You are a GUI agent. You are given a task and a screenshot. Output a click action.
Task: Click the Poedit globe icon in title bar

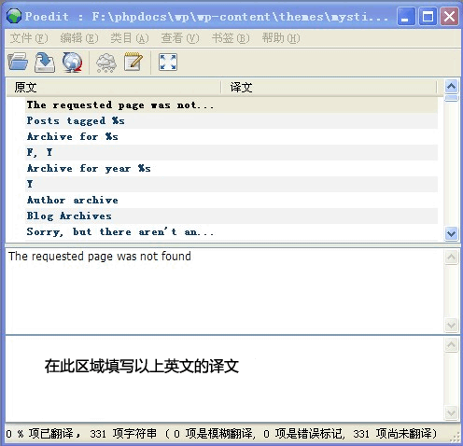point(14,16)
